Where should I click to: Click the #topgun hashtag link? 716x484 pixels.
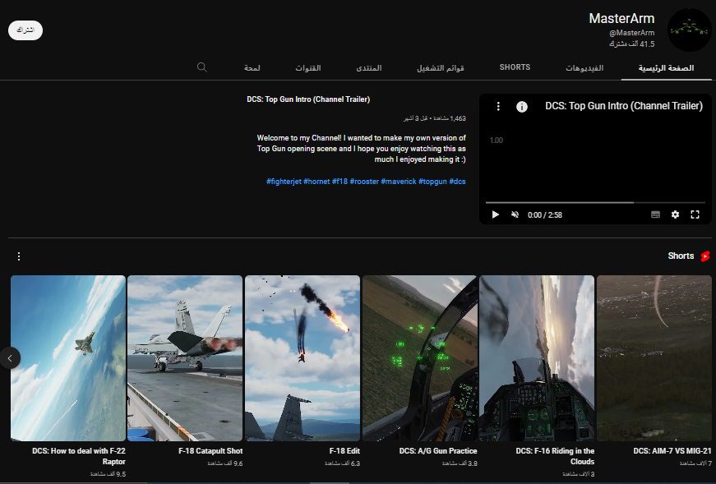tap(432, 181)
